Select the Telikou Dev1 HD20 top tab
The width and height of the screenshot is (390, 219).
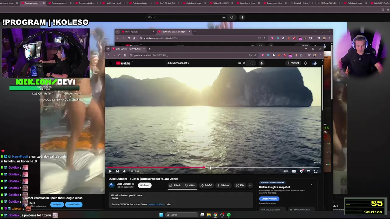221,3
